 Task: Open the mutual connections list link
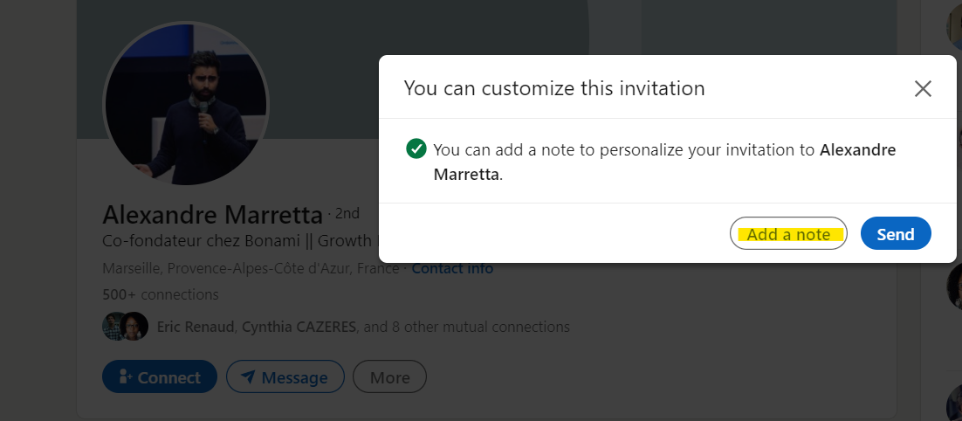[363, 327]
